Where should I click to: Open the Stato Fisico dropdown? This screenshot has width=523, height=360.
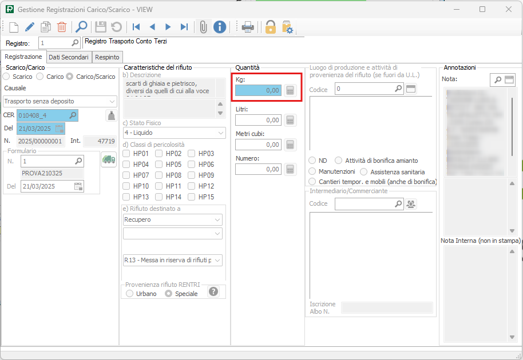(x=221, y=133)
